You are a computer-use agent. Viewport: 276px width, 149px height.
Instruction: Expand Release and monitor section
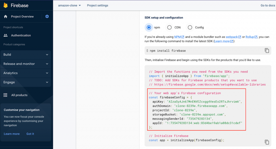point(26,64)
